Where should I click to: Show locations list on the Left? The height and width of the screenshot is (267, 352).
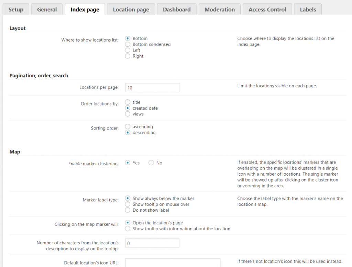128,50
